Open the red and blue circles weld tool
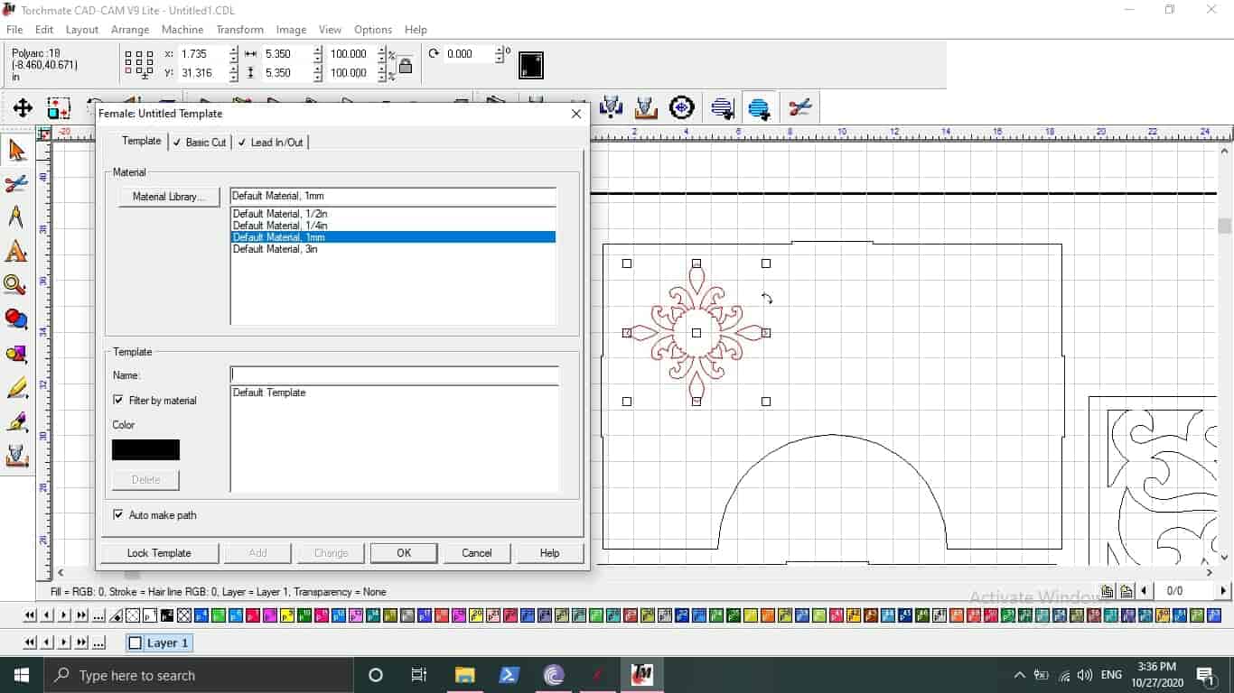 pos(16,319)
